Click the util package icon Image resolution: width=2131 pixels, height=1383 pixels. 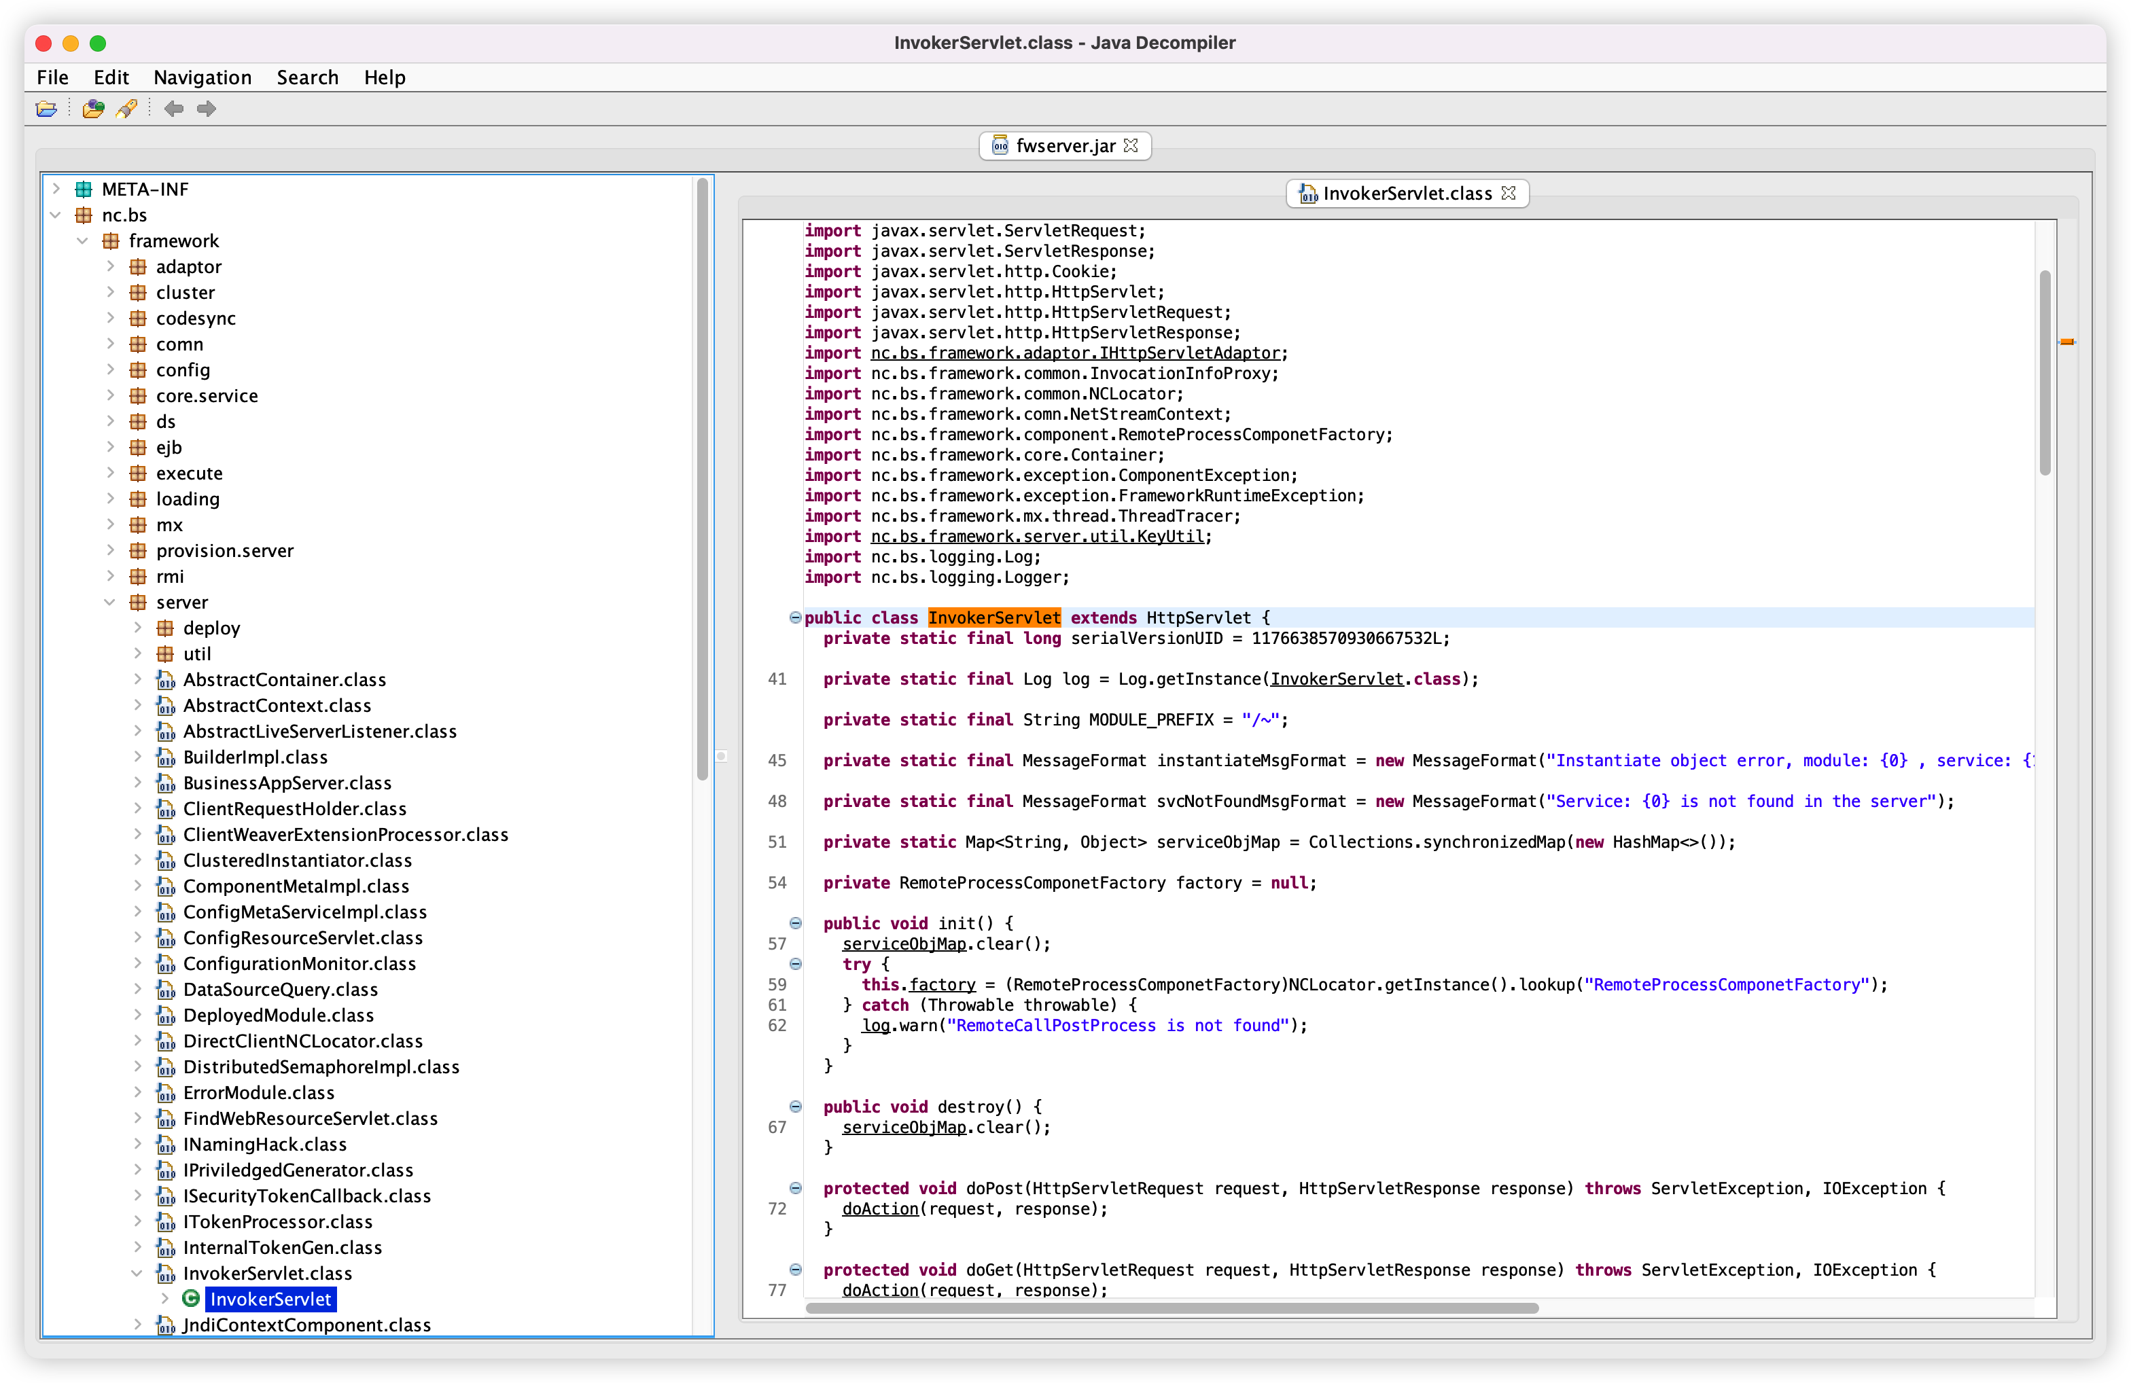coord(166,654)
